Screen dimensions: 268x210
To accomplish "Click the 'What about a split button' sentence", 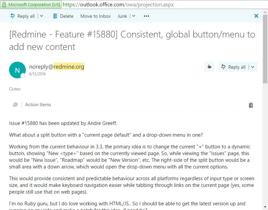I will [x=106, y=135].
